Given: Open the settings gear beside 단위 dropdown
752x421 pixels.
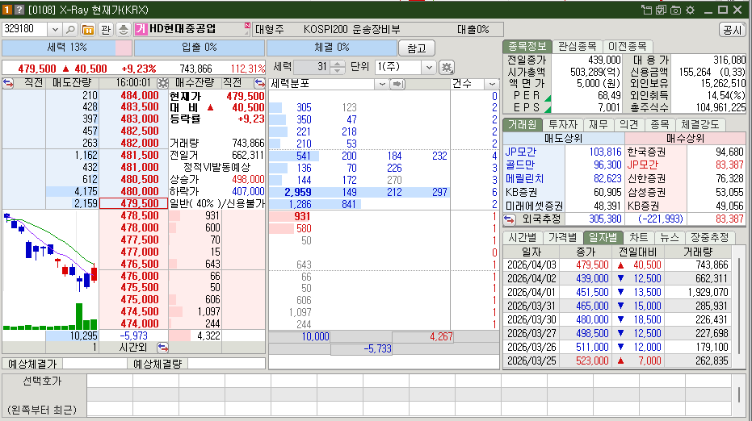Looking at the screenshot, I should (x=447, y=67).
